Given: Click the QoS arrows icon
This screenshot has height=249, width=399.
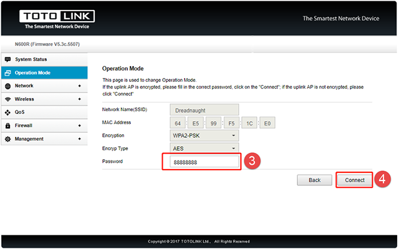Looking at the screenshot, I should pyautogui.click(x=8, y=112).
